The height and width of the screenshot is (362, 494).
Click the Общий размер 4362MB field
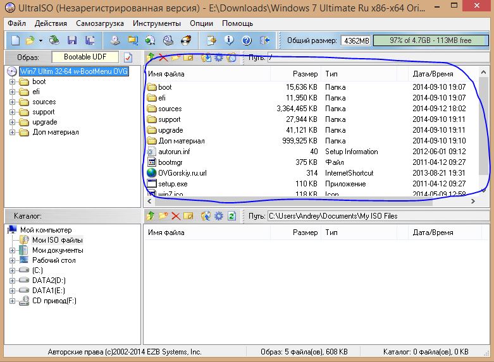(x=356, y=40)
